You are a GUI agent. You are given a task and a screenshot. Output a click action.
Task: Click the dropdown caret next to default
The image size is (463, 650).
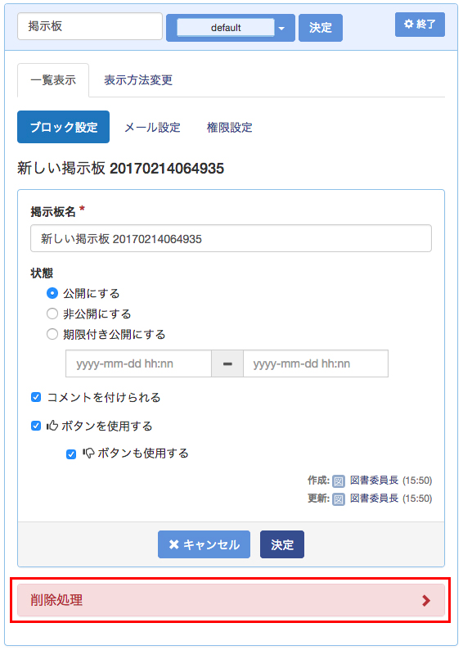point(281,29)
